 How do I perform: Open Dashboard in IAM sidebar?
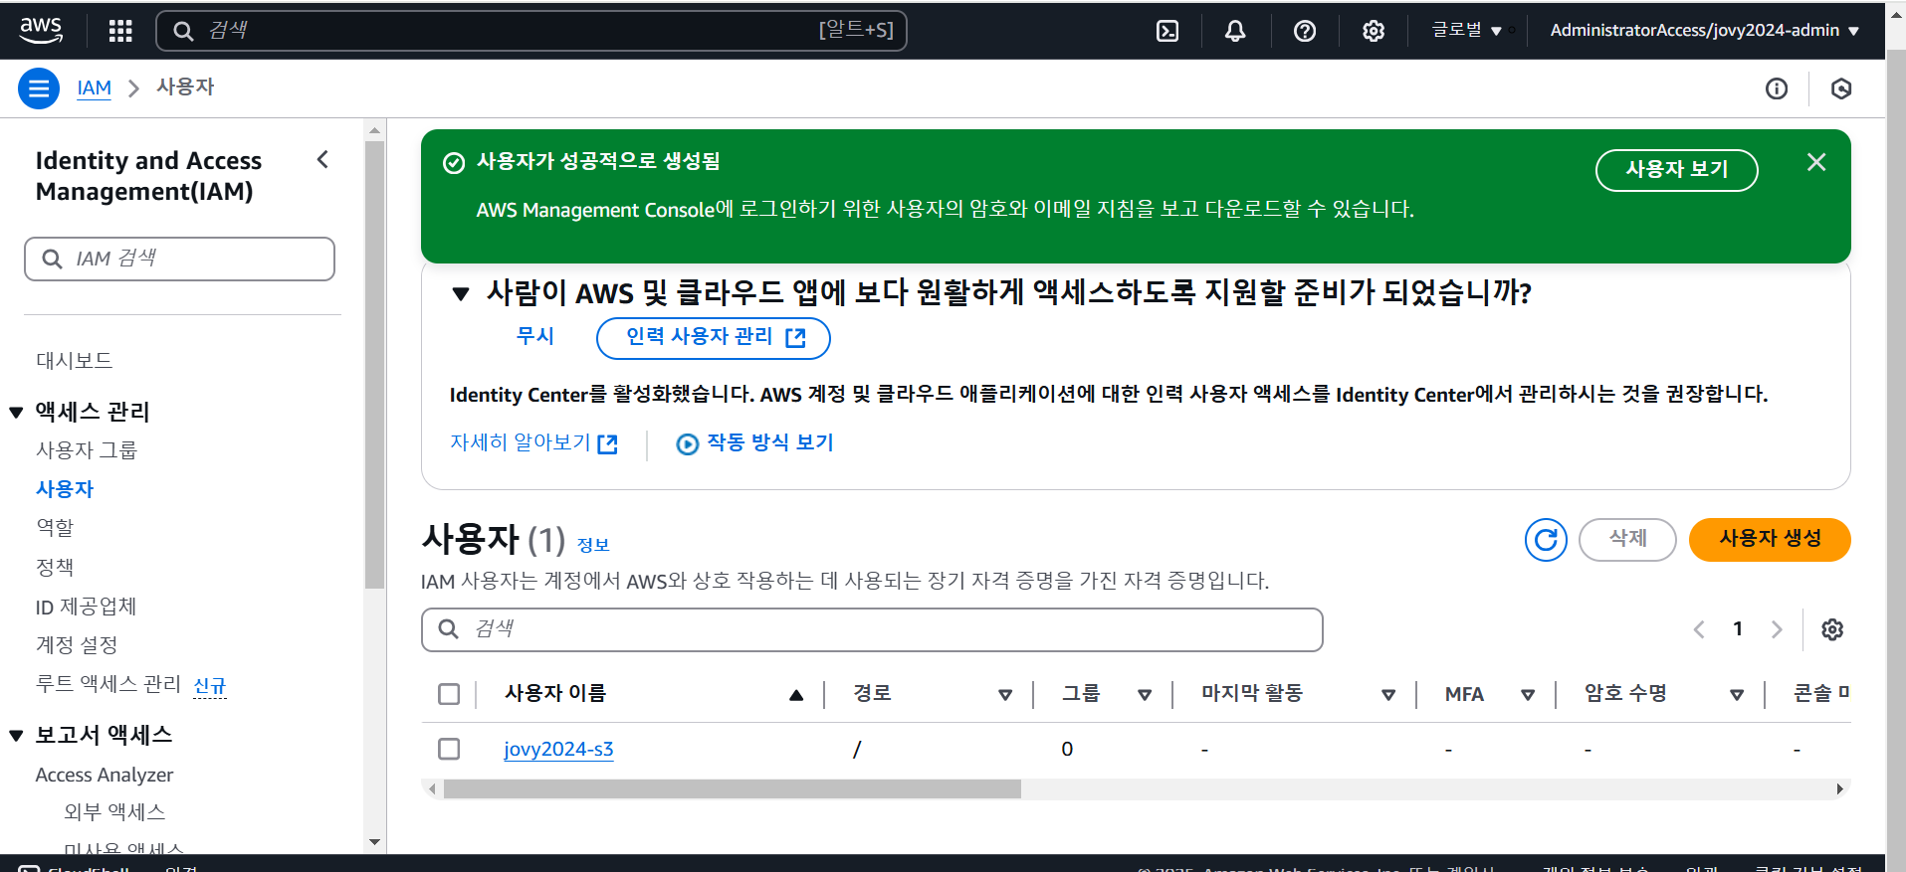(75, 360)
